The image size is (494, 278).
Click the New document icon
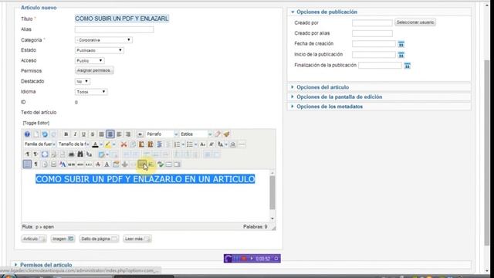click(36, 134)
